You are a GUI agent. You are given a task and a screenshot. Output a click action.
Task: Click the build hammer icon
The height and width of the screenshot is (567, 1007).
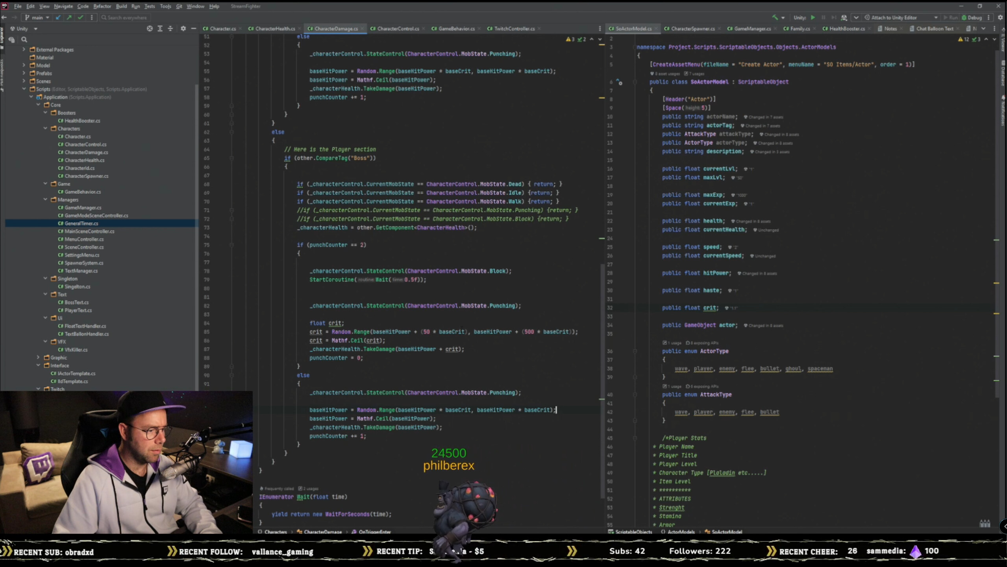click(x=775, y=17)
